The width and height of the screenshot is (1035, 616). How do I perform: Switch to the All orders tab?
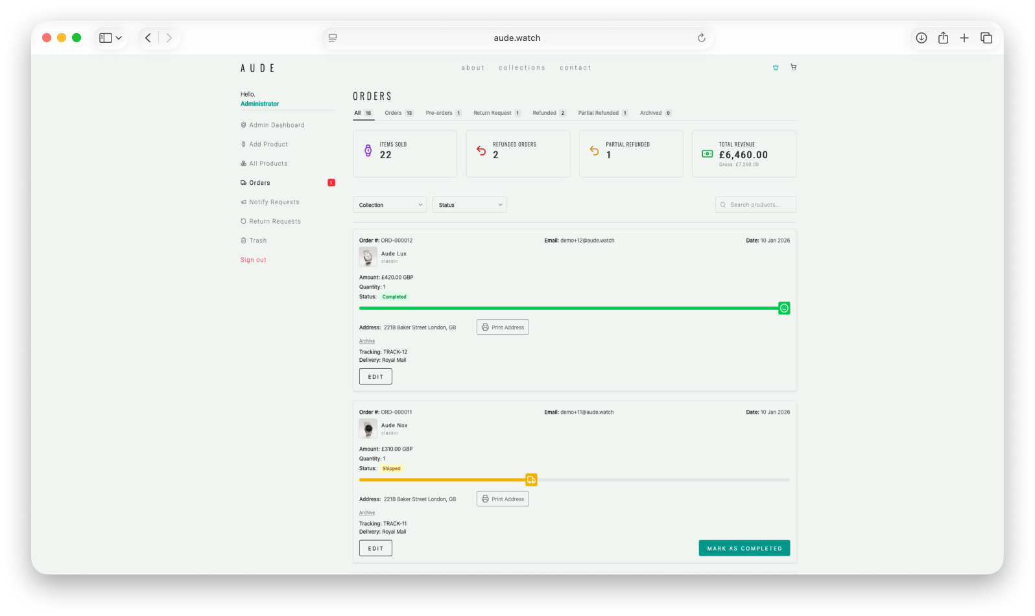[363, 113]
